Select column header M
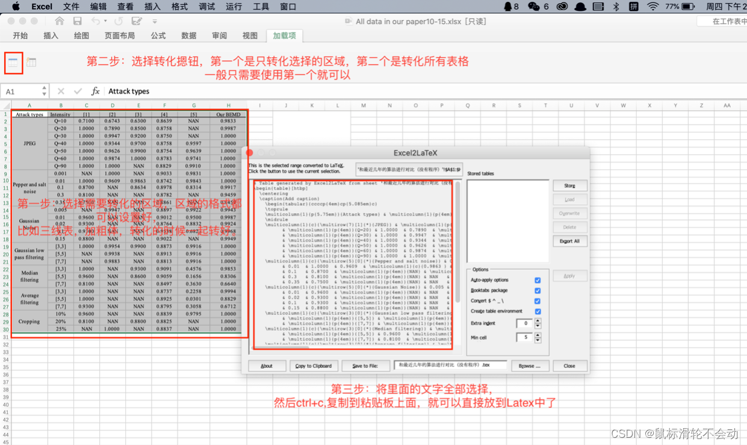Image resolution: width=747 pixels, height=445 pixels. [x=363, y=105]
